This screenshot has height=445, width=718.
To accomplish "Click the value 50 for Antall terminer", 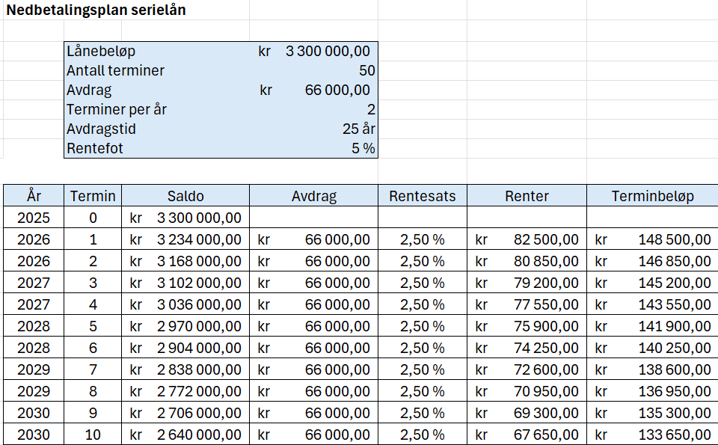I will pos(367,70).
